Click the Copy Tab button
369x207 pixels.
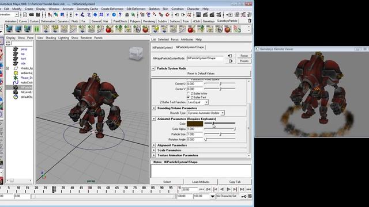235,182
